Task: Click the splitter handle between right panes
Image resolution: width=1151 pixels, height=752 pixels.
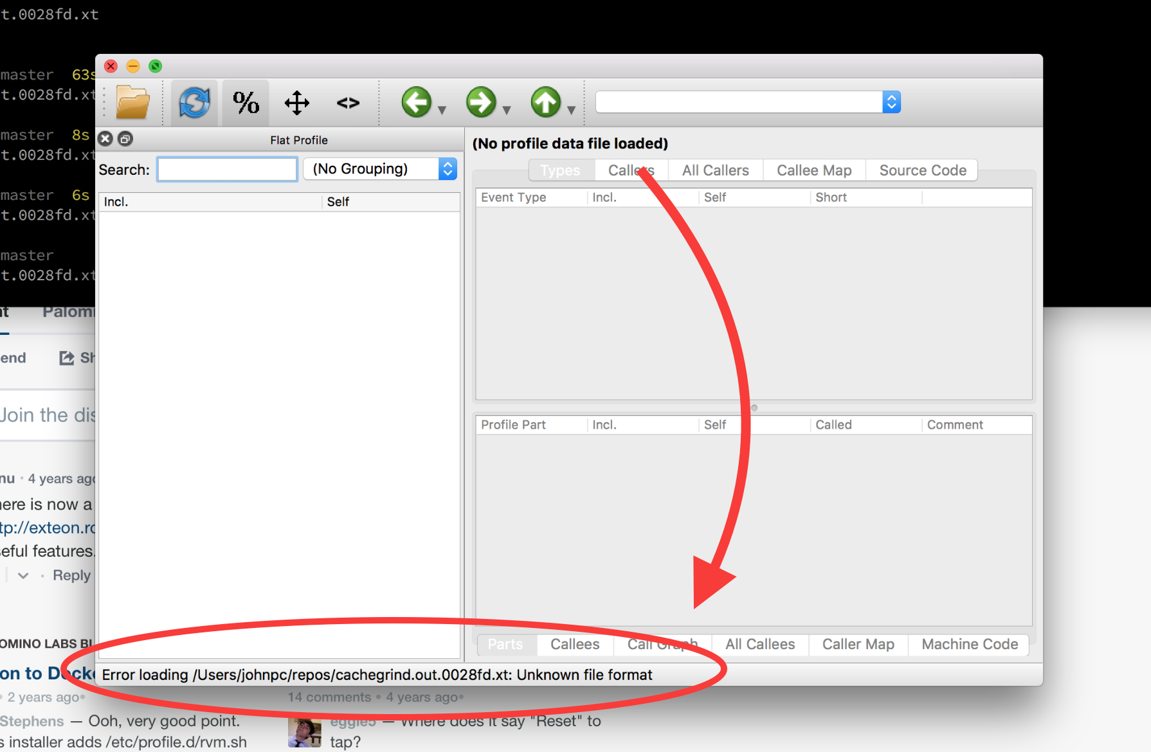Action: point(754,407)
